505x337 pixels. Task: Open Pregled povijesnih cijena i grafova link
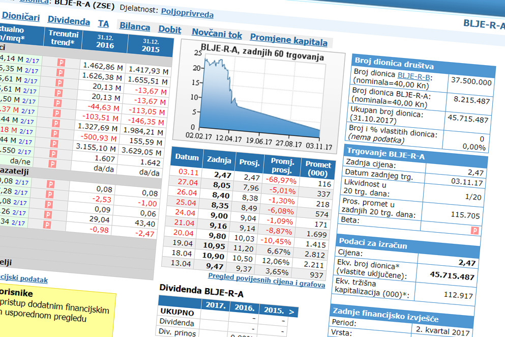coord(266,280)
